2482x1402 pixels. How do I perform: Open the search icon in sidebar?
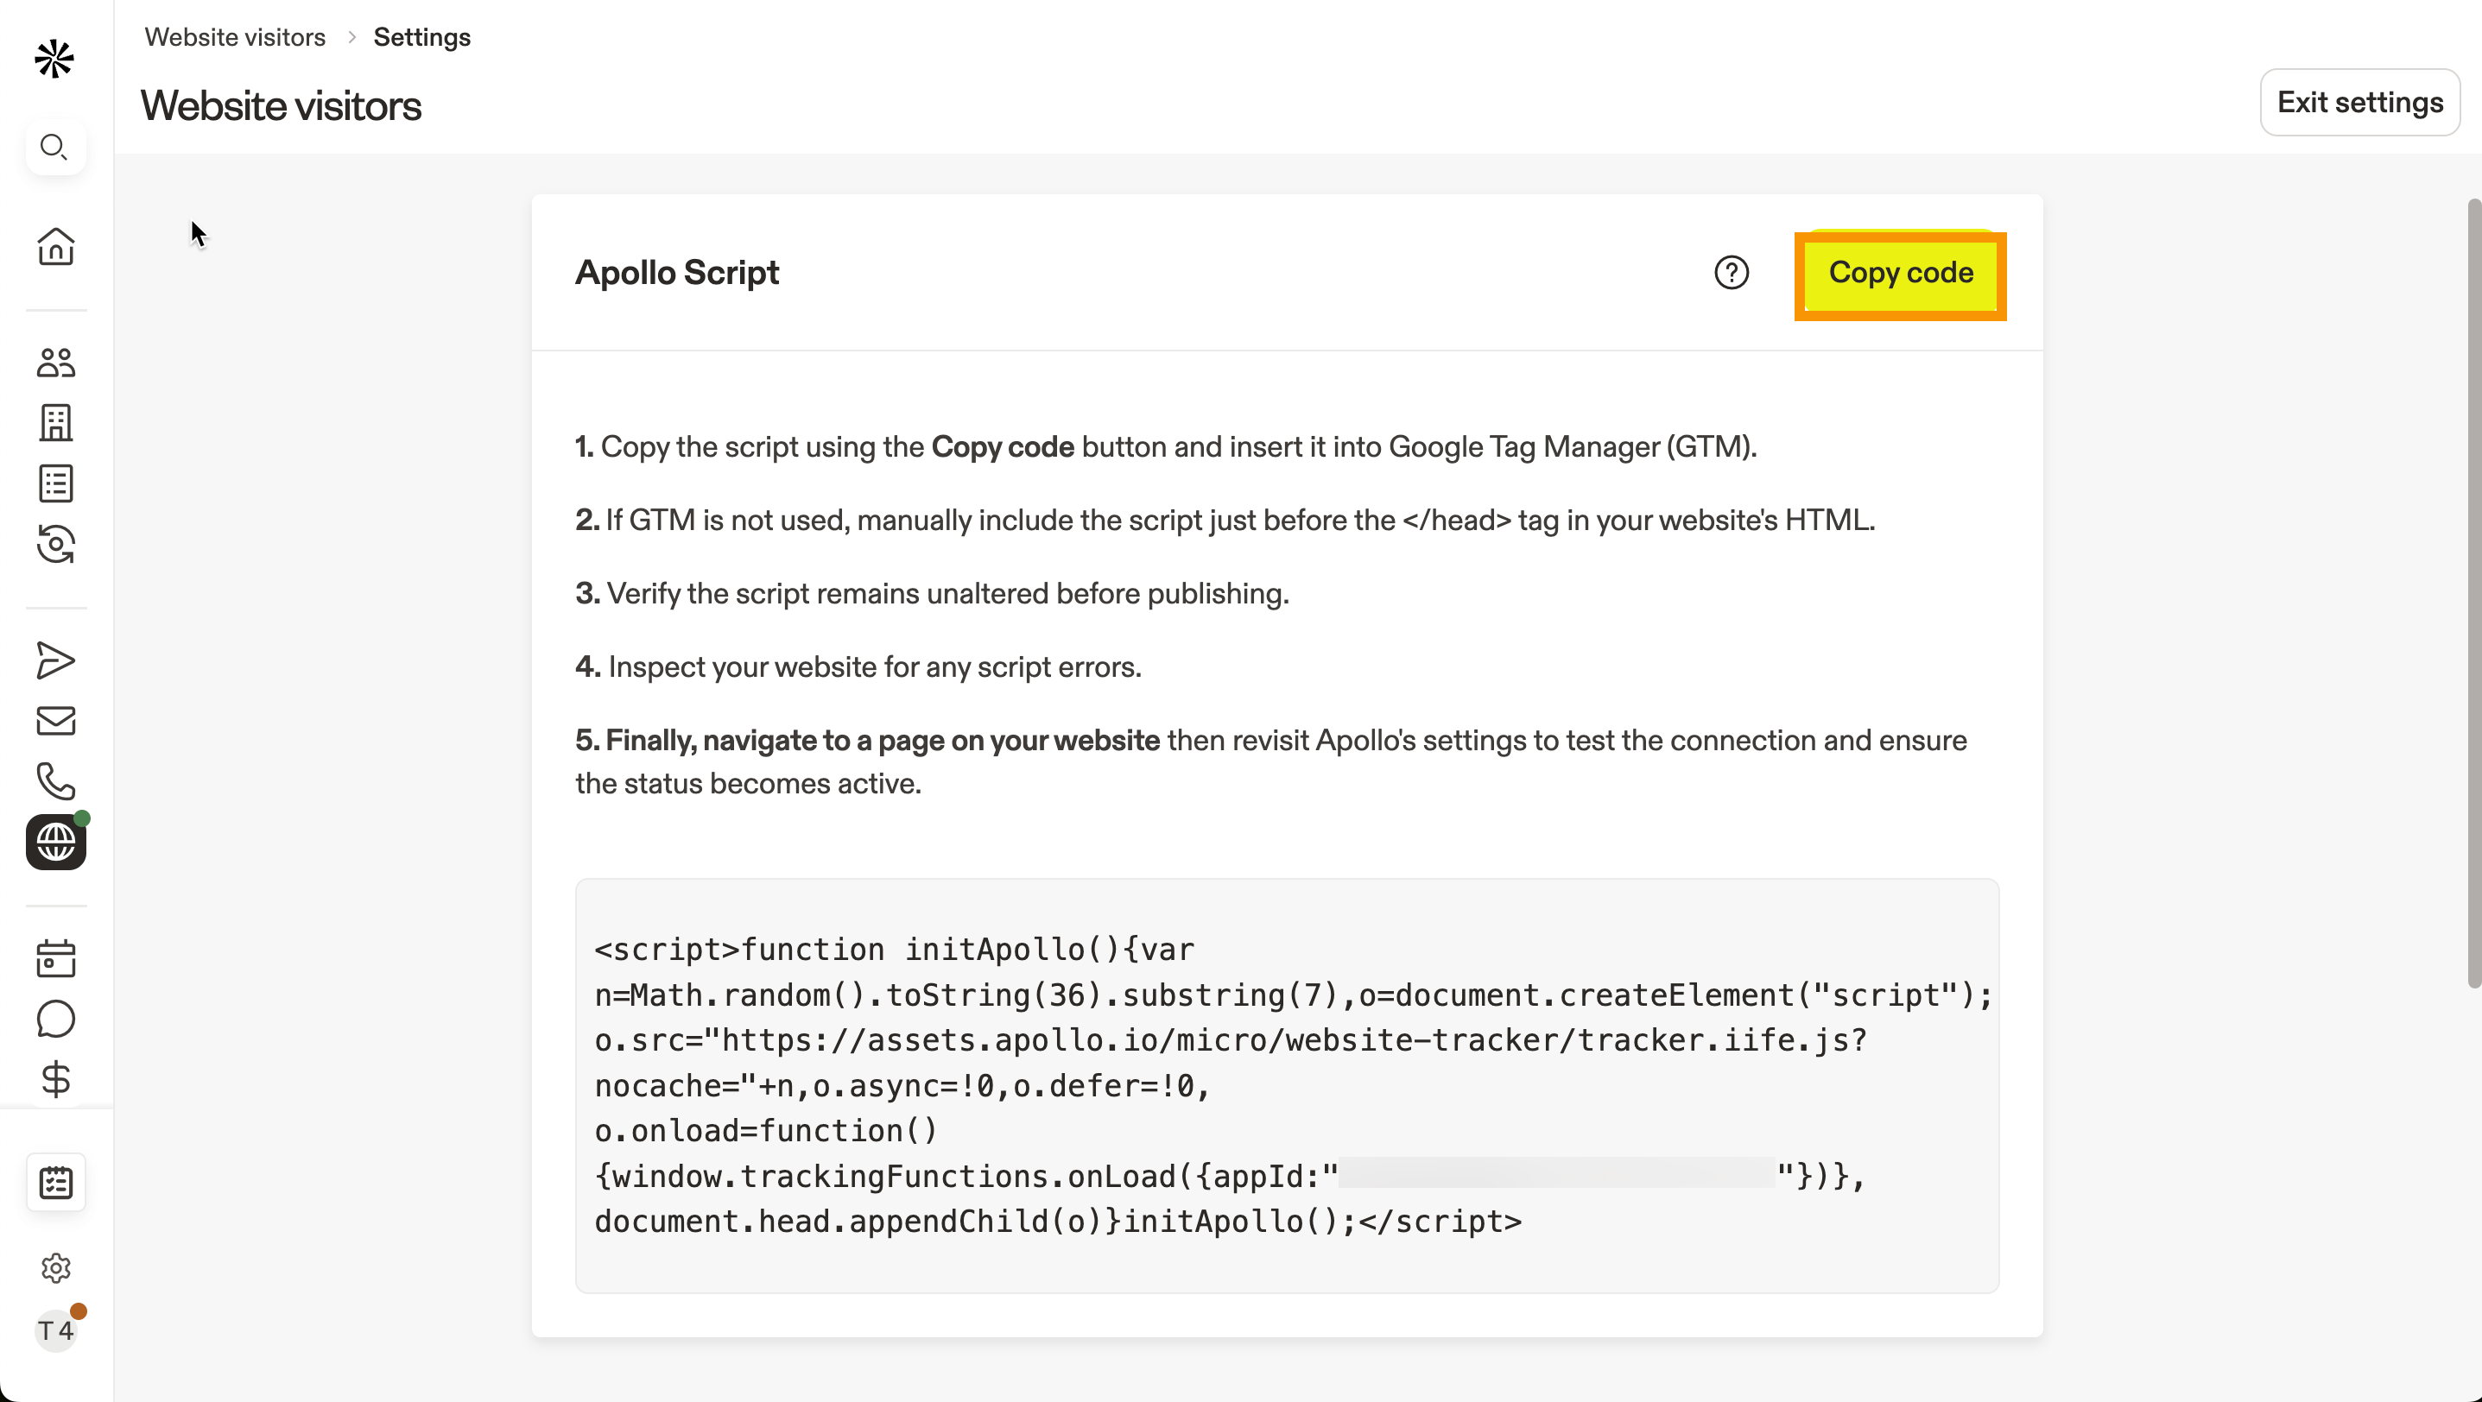pyautogui.click(x=55, y=148)
